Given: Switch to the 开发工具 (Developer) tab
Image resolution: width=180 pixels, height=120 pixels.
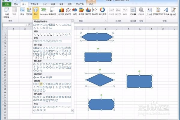Looking at the screenshot, I should point(80,4).
